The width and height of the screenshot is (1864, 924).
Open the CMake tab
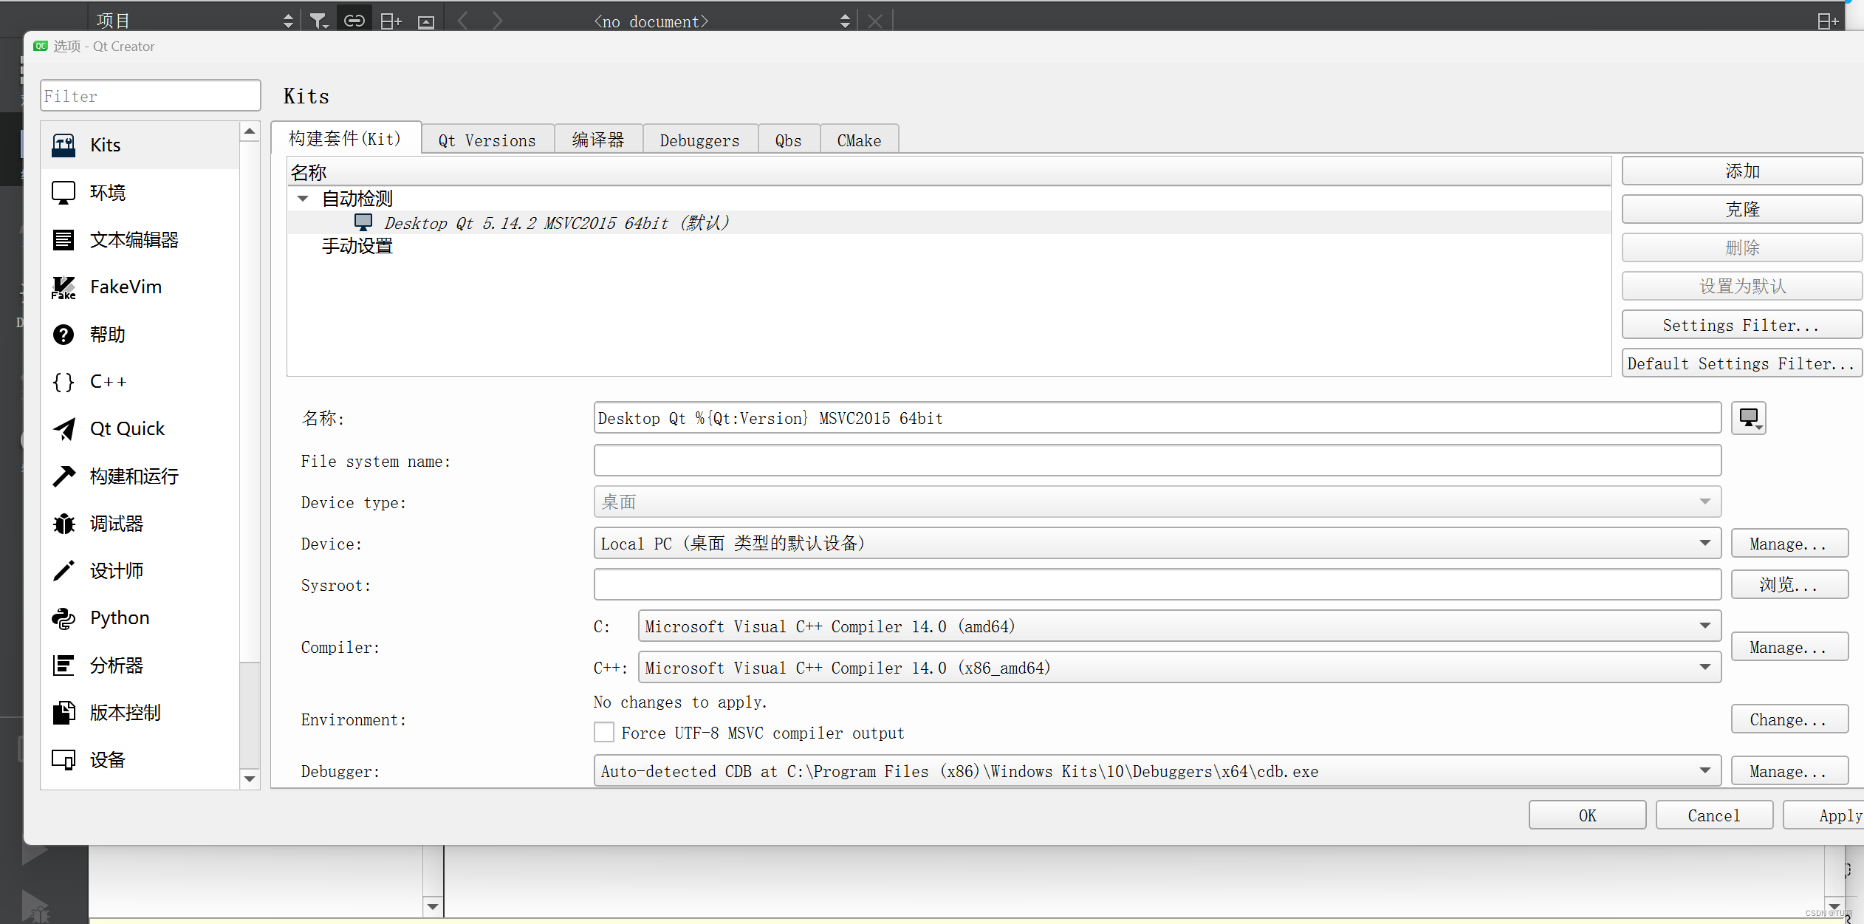pyautogui.click(x=858, y=139)
